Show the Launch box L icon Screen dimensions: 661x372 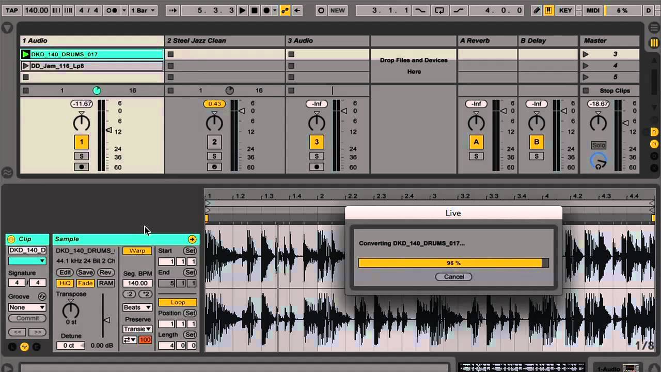point(12,347)
